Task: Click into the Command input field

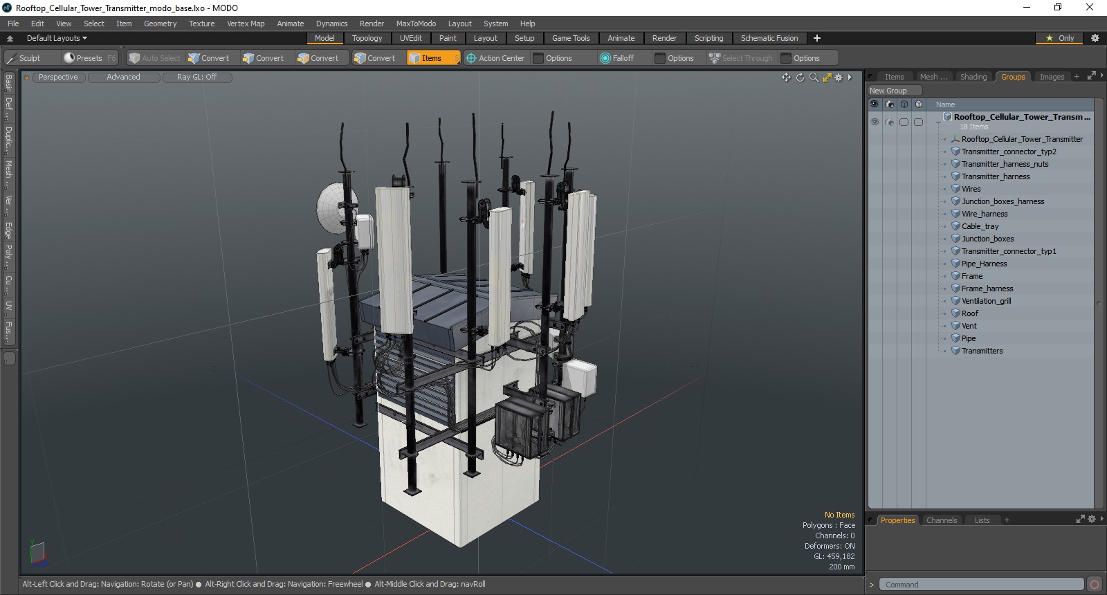Action: [981, 585]
